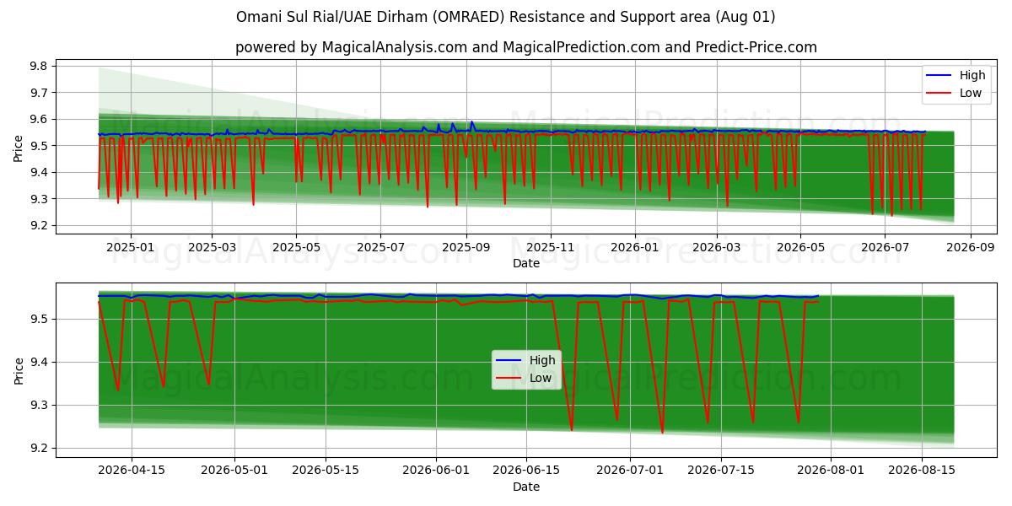This screenshot has height=506, width=1012.
Task: Click the 2025-03 tick label
Action: (211, 247)
